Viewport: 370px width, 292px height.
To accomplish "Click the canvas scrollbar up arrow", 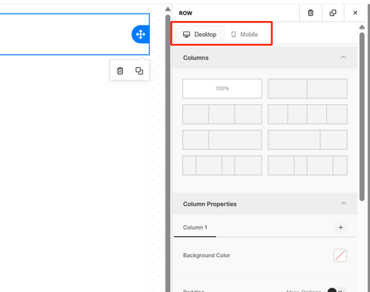I will click(168, 10).
